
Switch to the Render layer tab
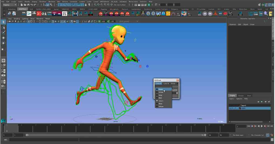(241, 96)
